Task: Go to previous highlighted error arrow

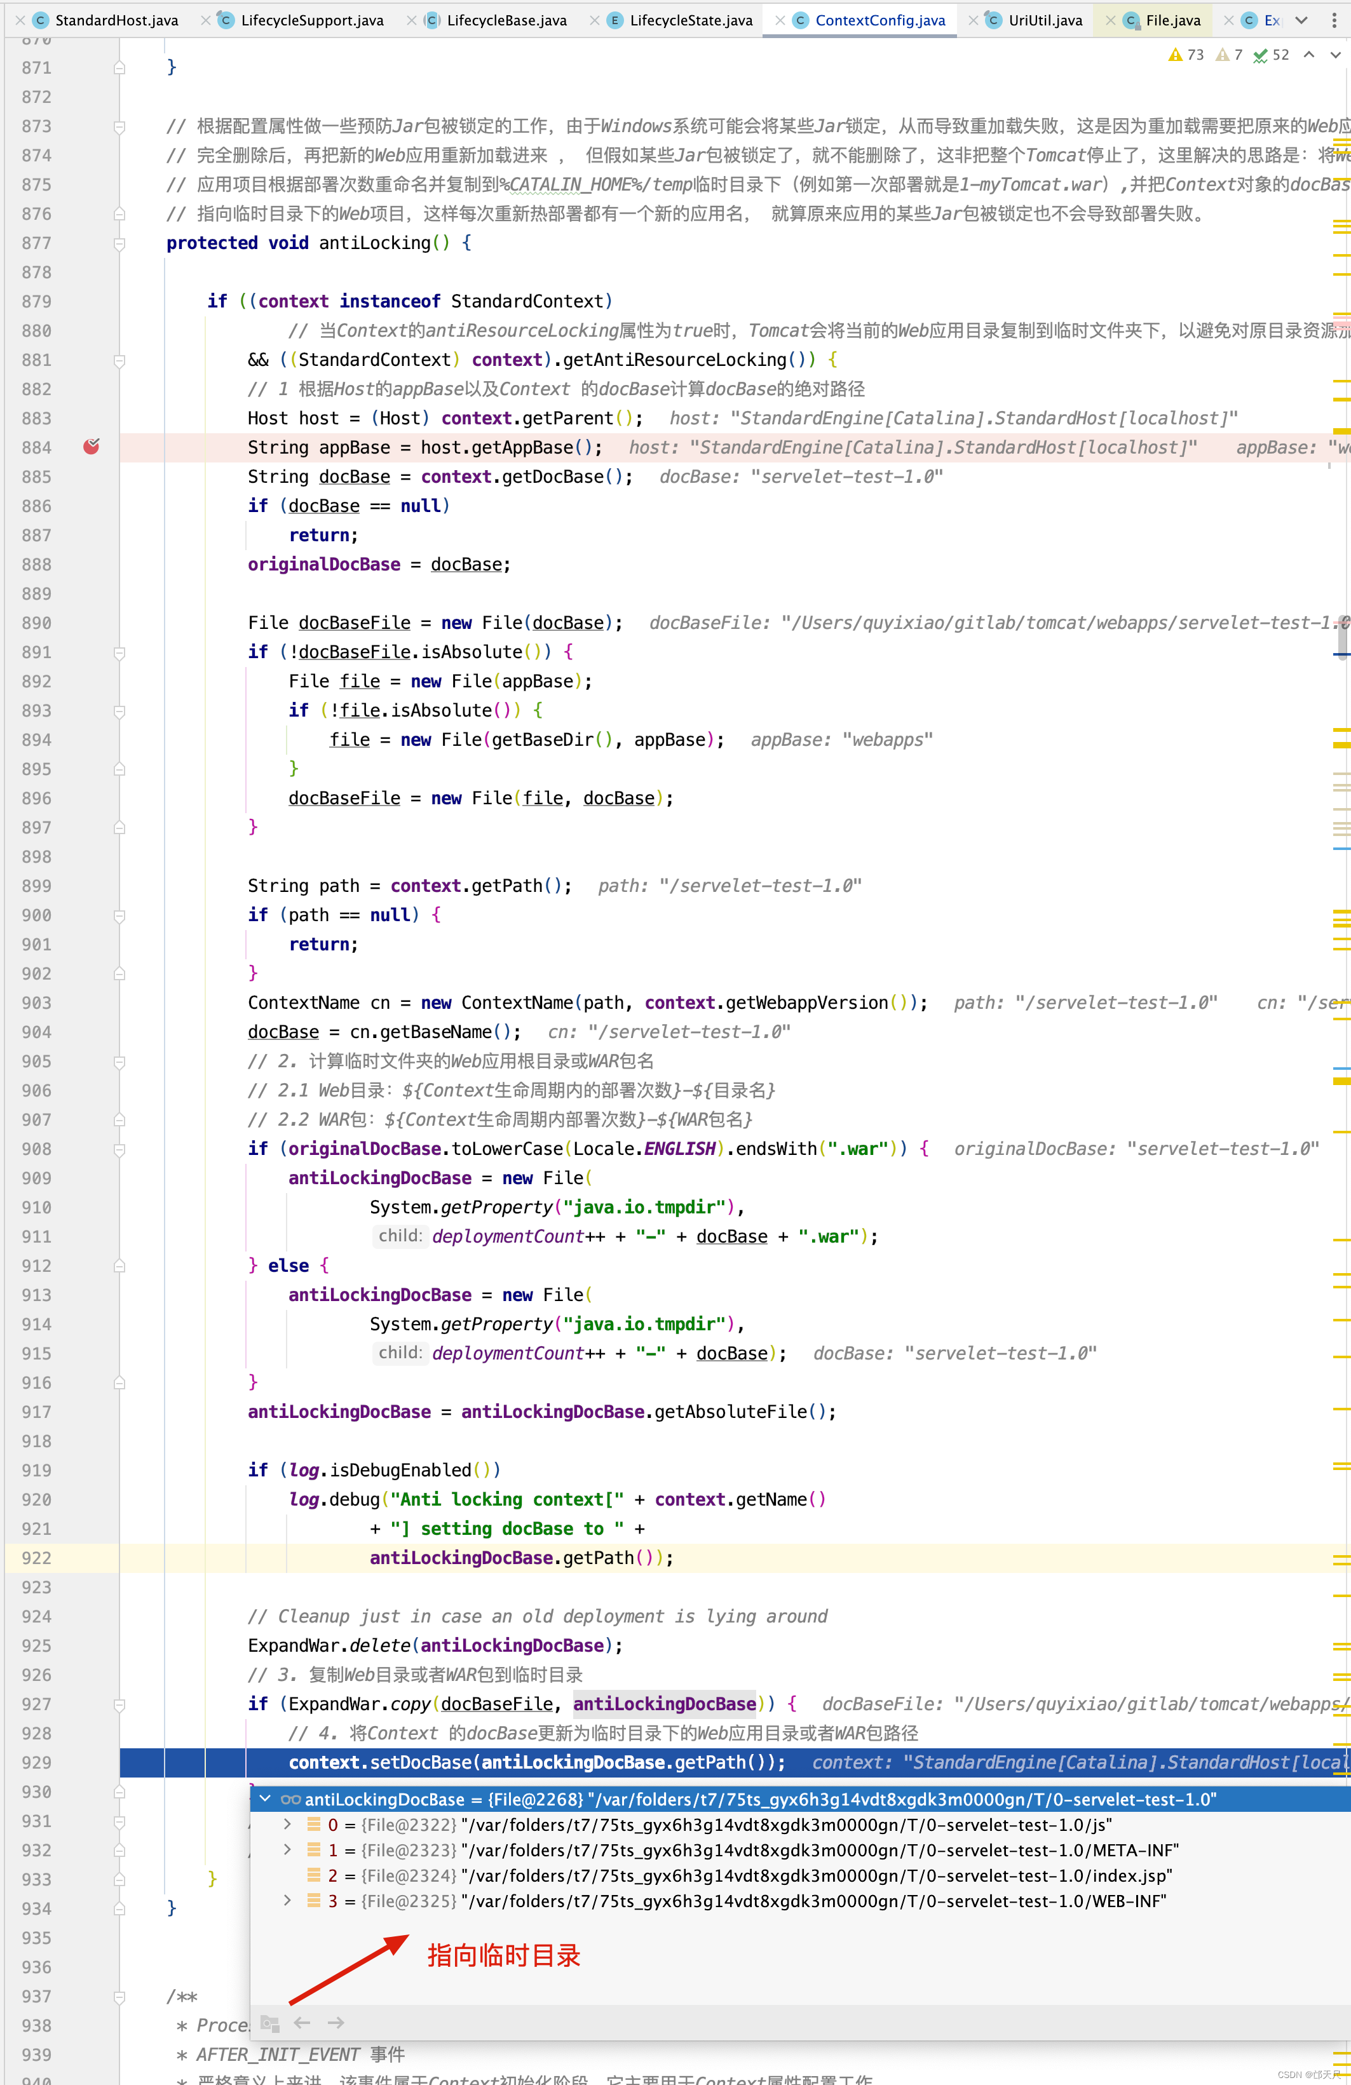Action: (1309, 55)
